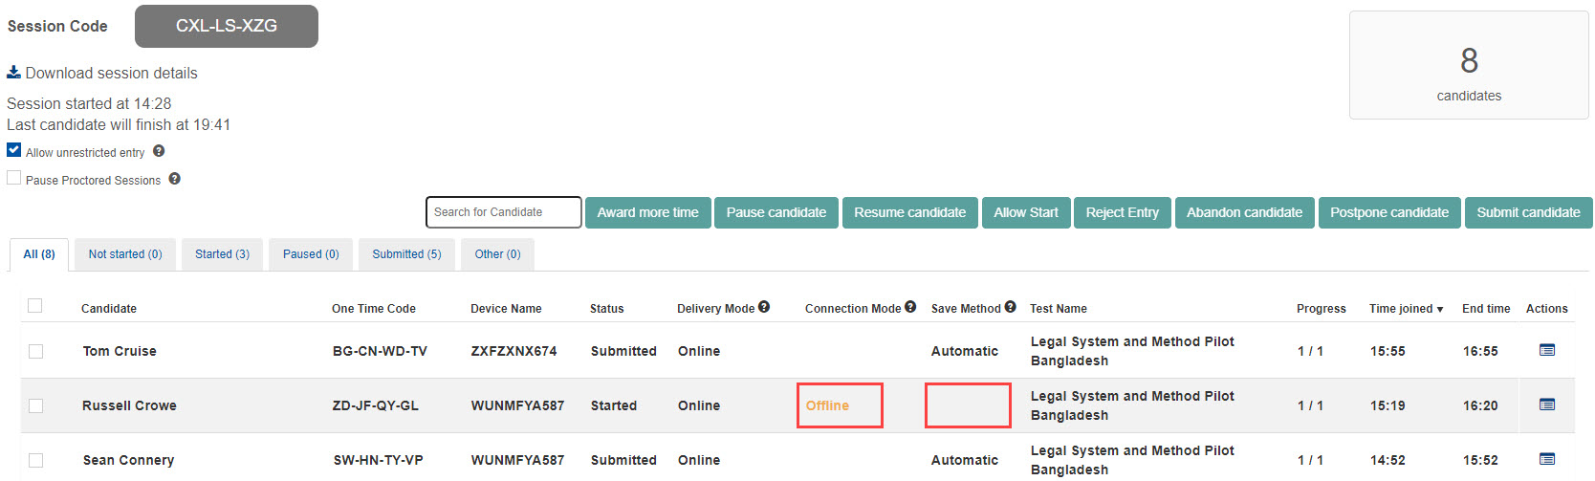Click Resume candidate button
Image resolution: width=1595 pixels, height=481 pixels.
[x=909, y=212]
